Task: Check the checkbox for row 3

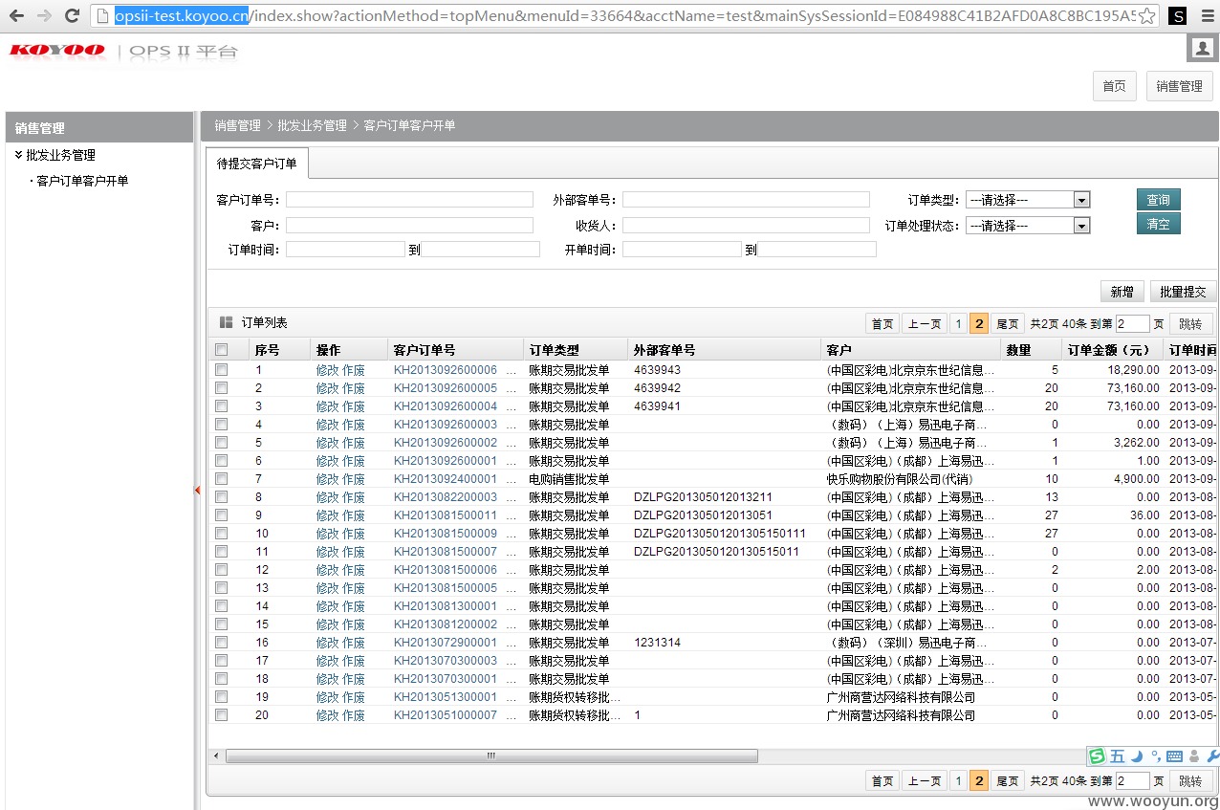Action: 222,405
